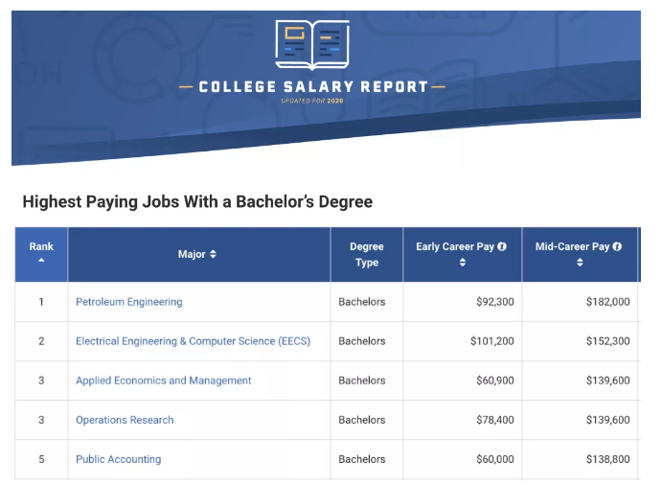Open the Operations Research major link
661x485 pixels.
pyautogui.click(x=125, y=420)
